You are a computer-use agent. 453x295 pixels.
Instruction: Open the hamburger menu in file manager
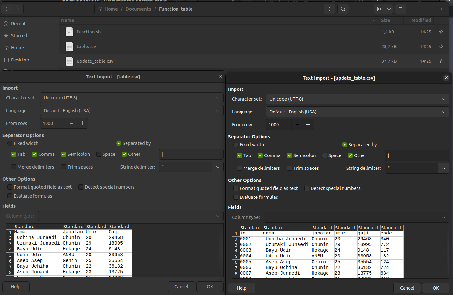click(401, 9)
